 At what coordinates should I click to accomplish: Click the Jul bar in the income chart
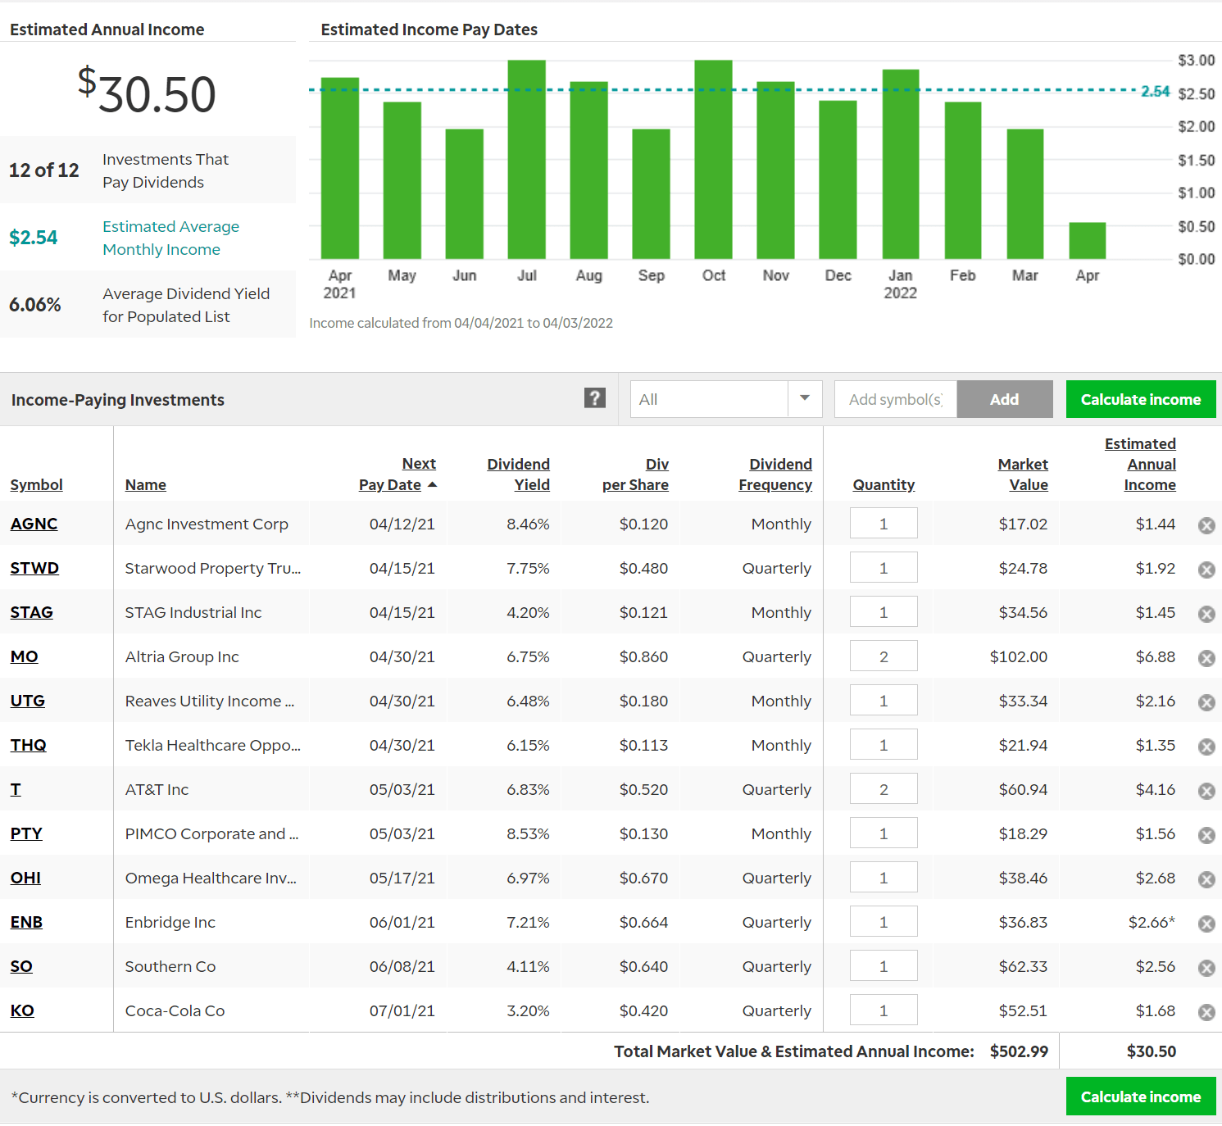(527, 160)
